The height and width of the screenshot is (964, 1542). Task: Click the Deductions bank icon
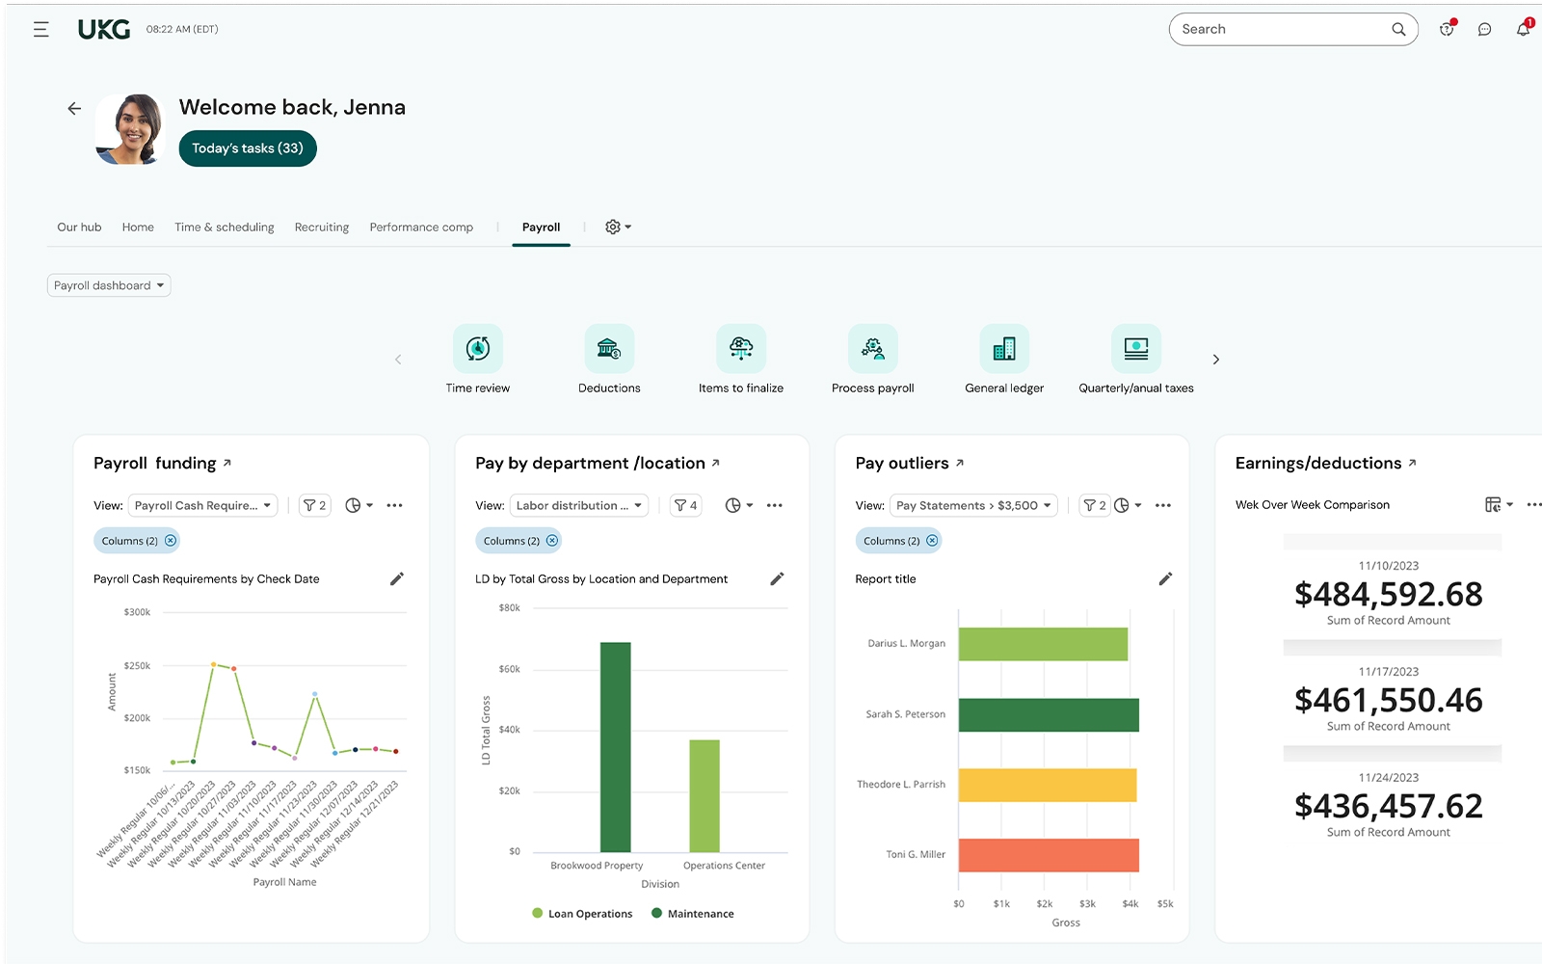coord(609,349)
